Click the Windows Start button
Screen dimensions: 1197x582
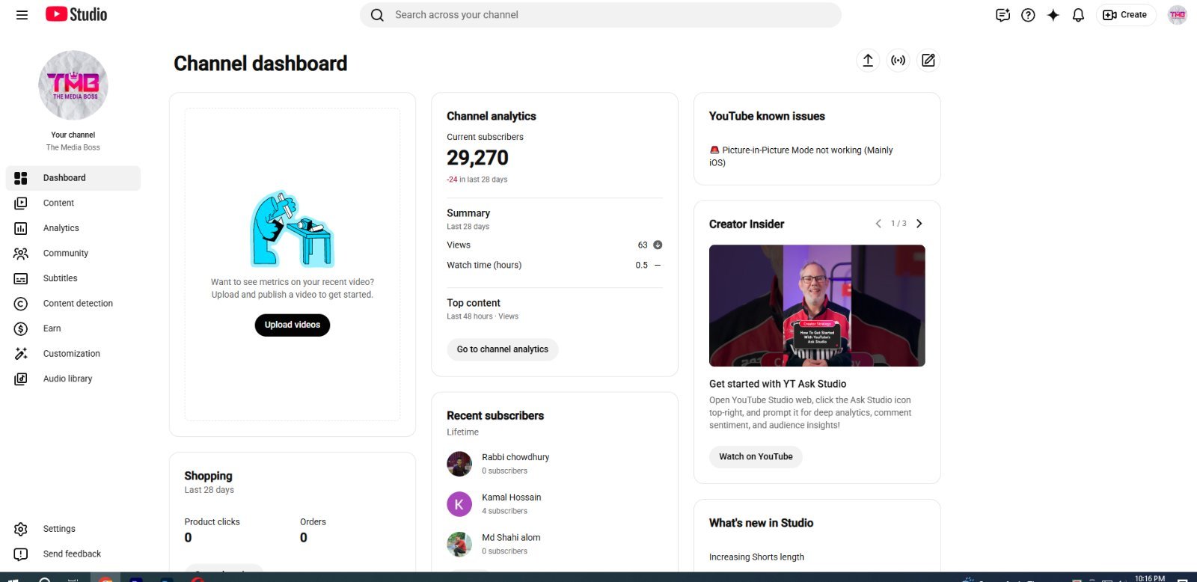13,578
